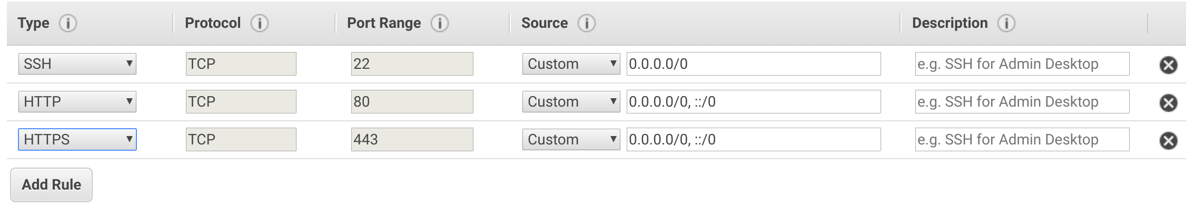Remove the HTTP rule with X icon
This screenshot has height=208, width=1186.
pyautogui.click(x=1168, y=102)
